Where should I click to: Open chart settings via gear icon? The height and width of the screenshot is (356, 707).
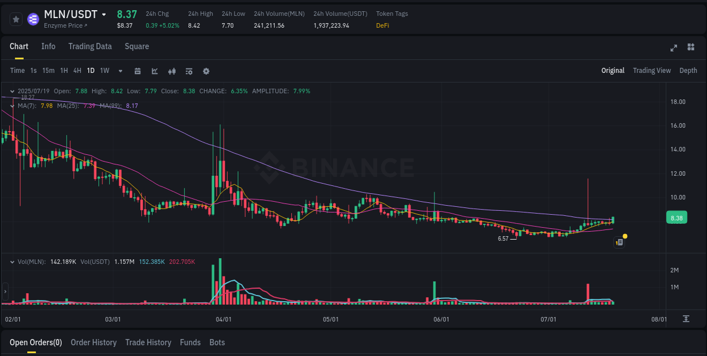click(x=206, y=71)
